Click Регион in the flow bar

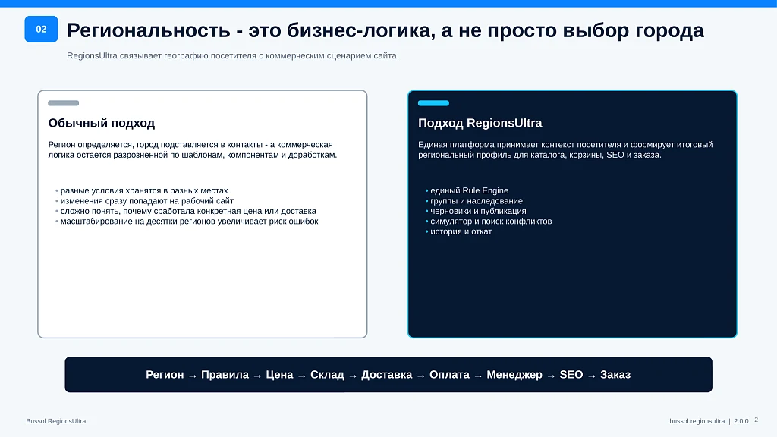tap(165, 375)
